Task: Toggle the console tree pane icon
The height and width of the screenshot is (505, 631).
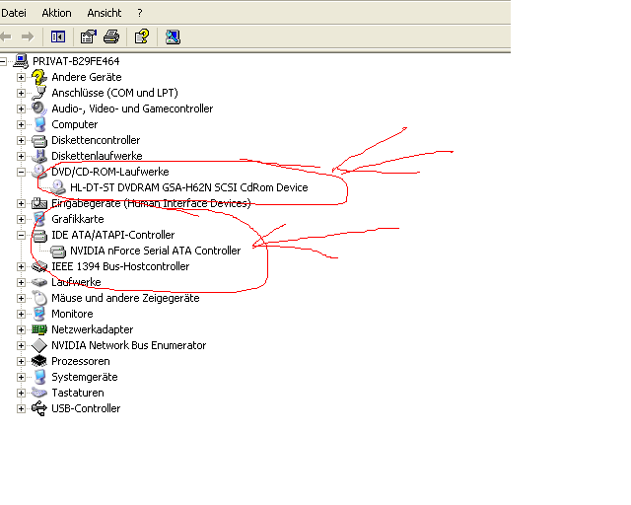Action: [x=57, y=36]
